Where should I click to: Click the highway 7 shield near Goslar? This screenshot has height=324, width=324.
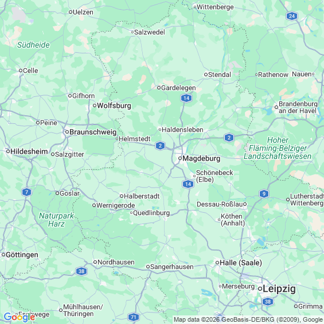point(26,192)
